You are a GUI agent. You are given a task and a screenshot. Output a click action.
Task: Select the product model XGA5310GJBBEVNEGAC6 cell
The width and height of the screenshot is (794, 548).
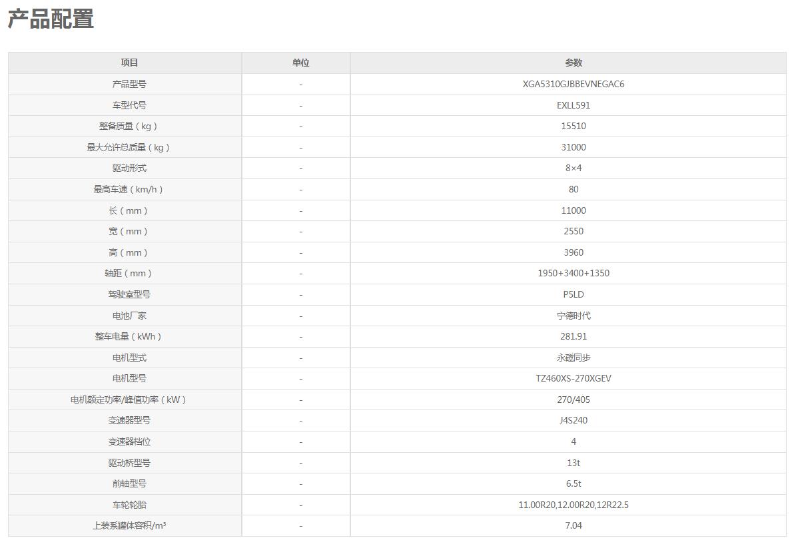573,84
